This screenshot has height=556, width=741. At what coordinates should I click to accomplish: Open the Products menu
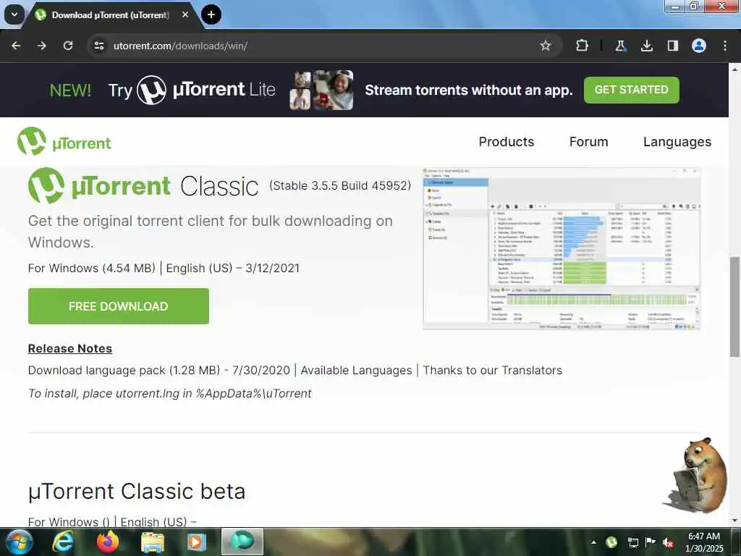tap(506, 142)
